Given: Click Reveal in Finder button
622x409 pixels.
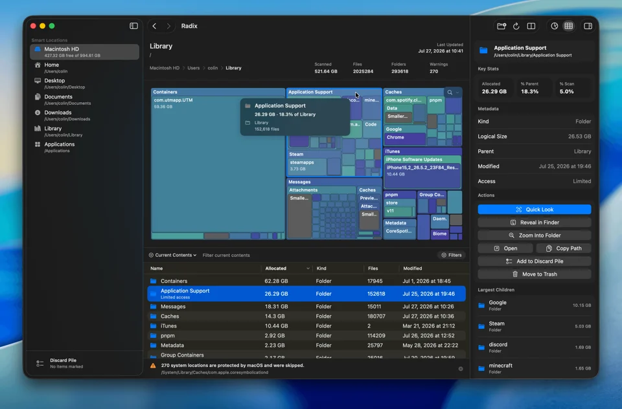Looking at the screenshot, I should coord(535,223).
